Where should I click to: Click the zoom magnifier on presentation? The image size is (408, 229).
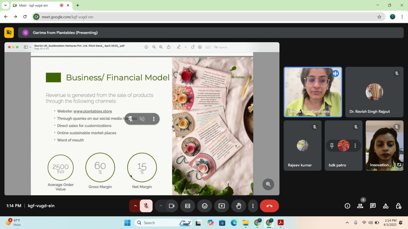point(268,184)
